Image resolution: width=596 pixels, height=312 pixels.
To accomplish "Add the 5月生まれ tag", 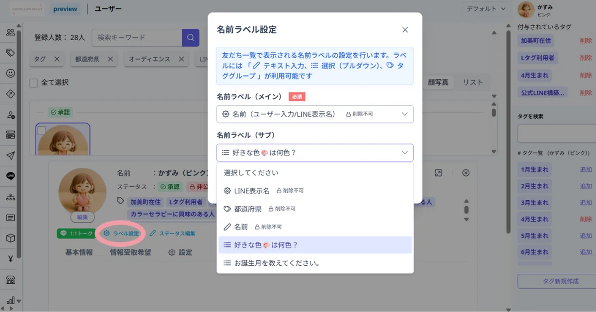I will (586, 235).
